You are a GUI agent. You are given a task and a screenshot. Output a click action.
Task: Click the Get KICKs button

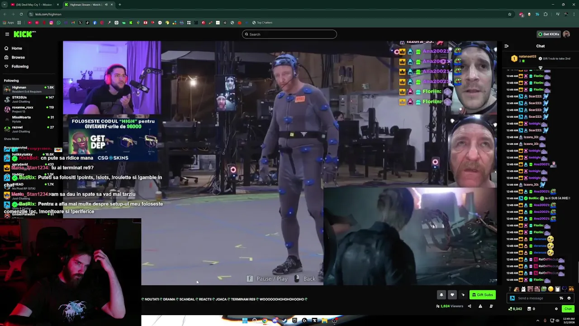549,34
